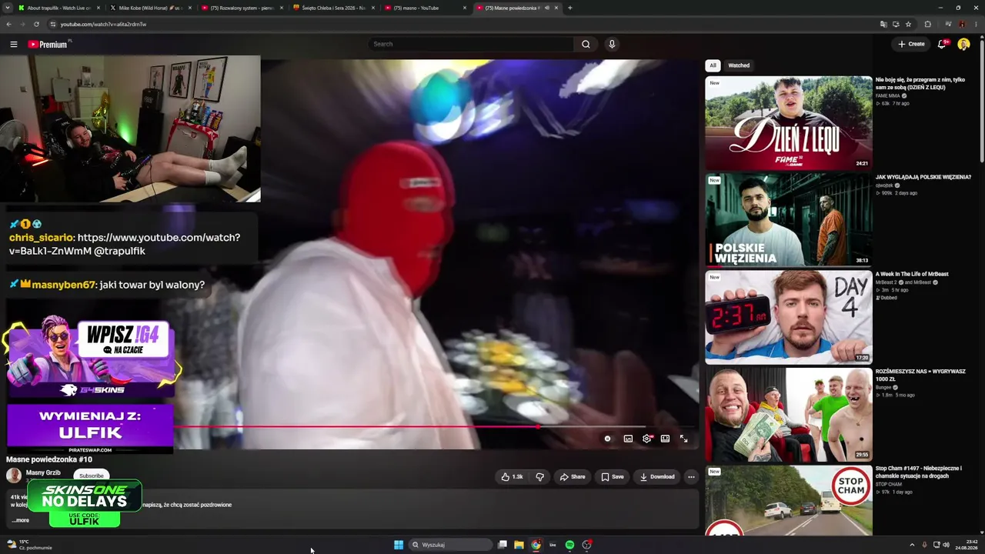Open YouTube notifications bell
This screenshot has height=554, width=985.
942,44
